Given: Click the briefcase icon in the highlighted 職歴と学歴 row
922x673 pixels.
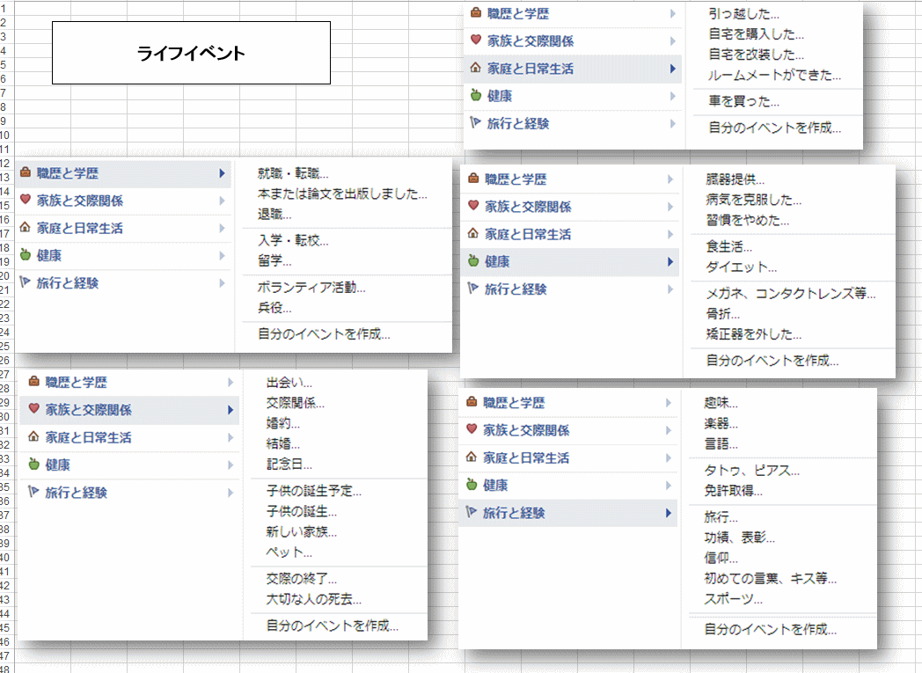Looking at the screenshot, I should [x=26, y=173].
